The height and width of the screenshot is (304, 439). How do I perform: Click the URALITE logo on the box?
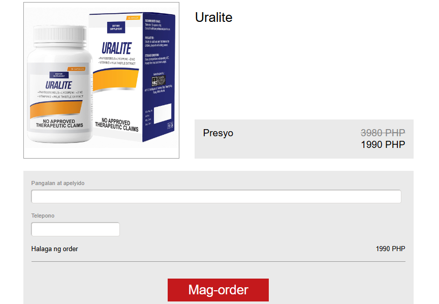(116, 48)
